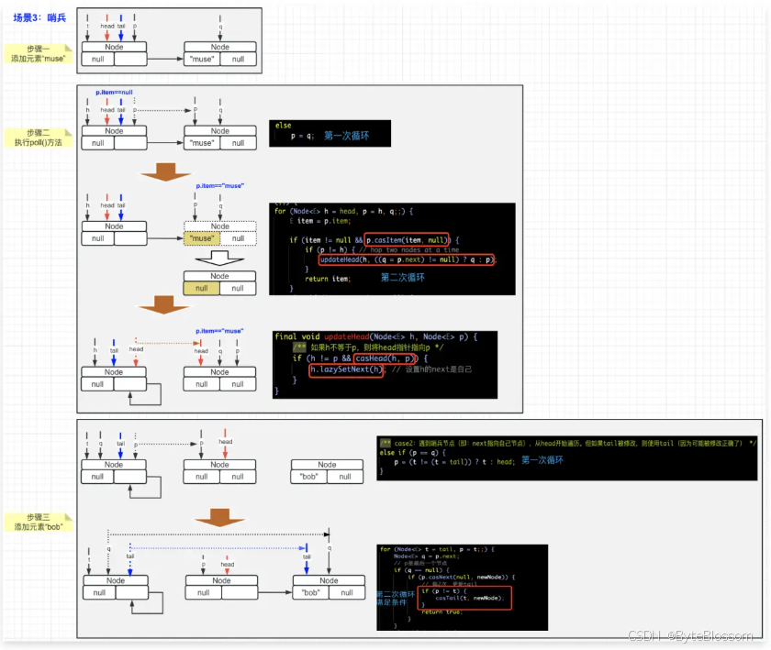The height and width of the screenshot is (650, 771).
Task: Click the h.lazySetNext(h) highlighted box
Action: 346,369
